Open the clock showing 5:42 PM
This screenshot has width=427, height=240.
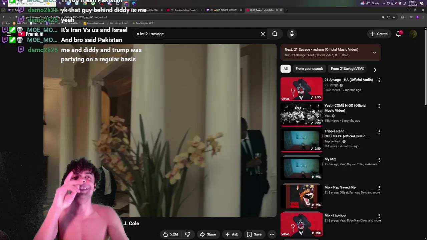412,3
